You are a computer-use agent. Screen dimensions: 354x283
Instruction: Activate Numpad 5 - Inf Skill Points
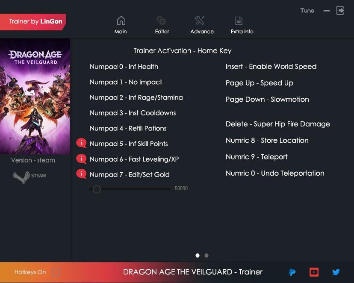[129, 144]
